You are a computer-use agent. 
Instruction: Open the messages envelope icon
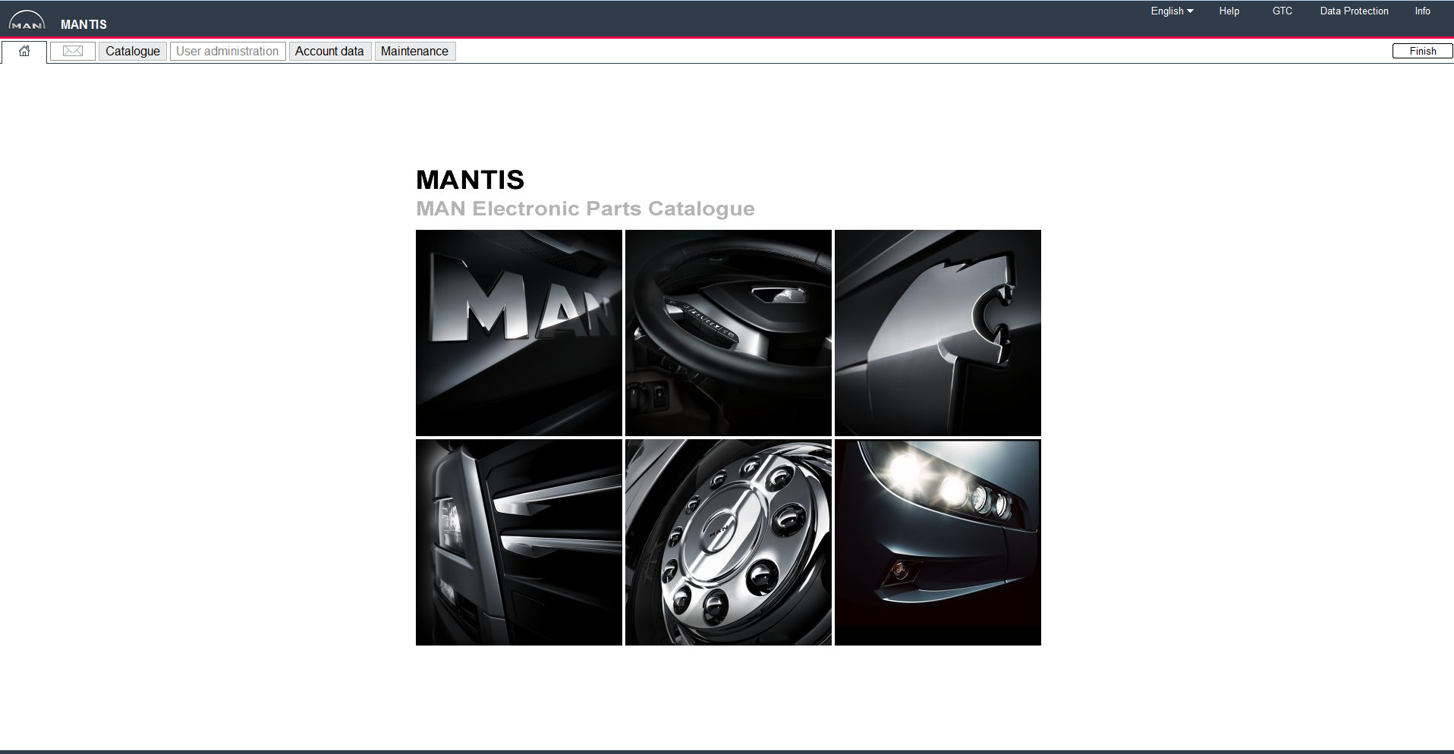point(73,51)
